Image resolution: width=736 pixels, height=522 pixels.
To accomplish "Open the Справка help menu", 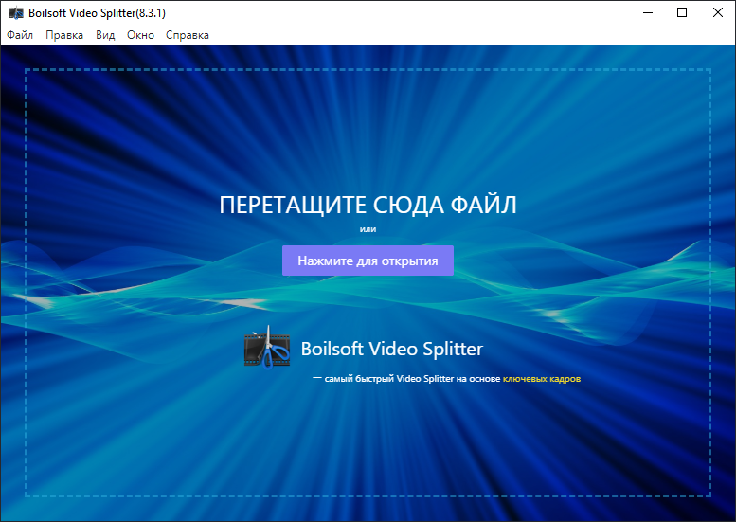I will tap(188, 35).
